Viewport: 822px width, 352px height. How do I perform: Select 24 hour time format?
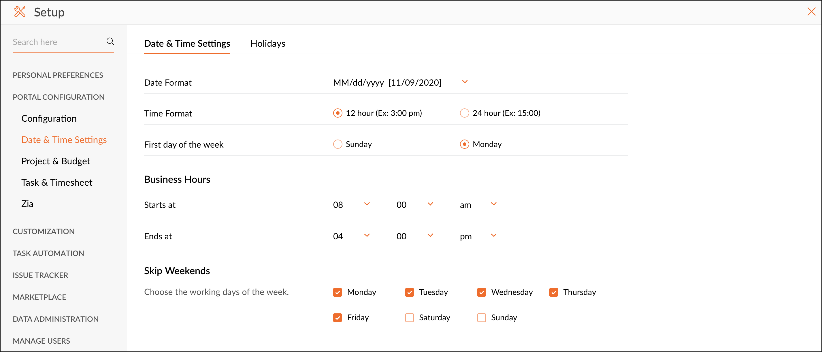click(464, 113)
